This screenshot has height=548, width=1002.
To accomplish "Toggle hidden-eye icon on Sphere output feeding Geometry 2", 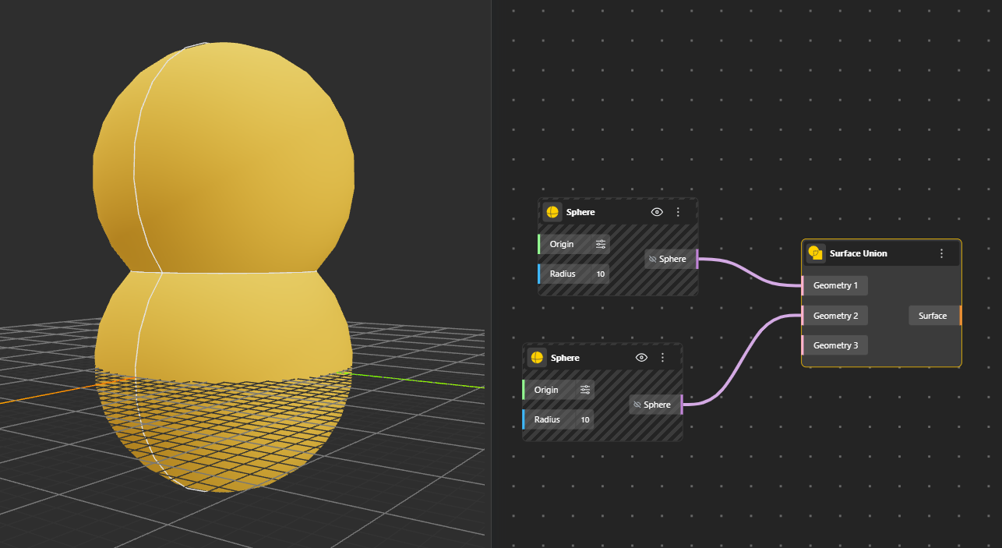I will point(637,405).
